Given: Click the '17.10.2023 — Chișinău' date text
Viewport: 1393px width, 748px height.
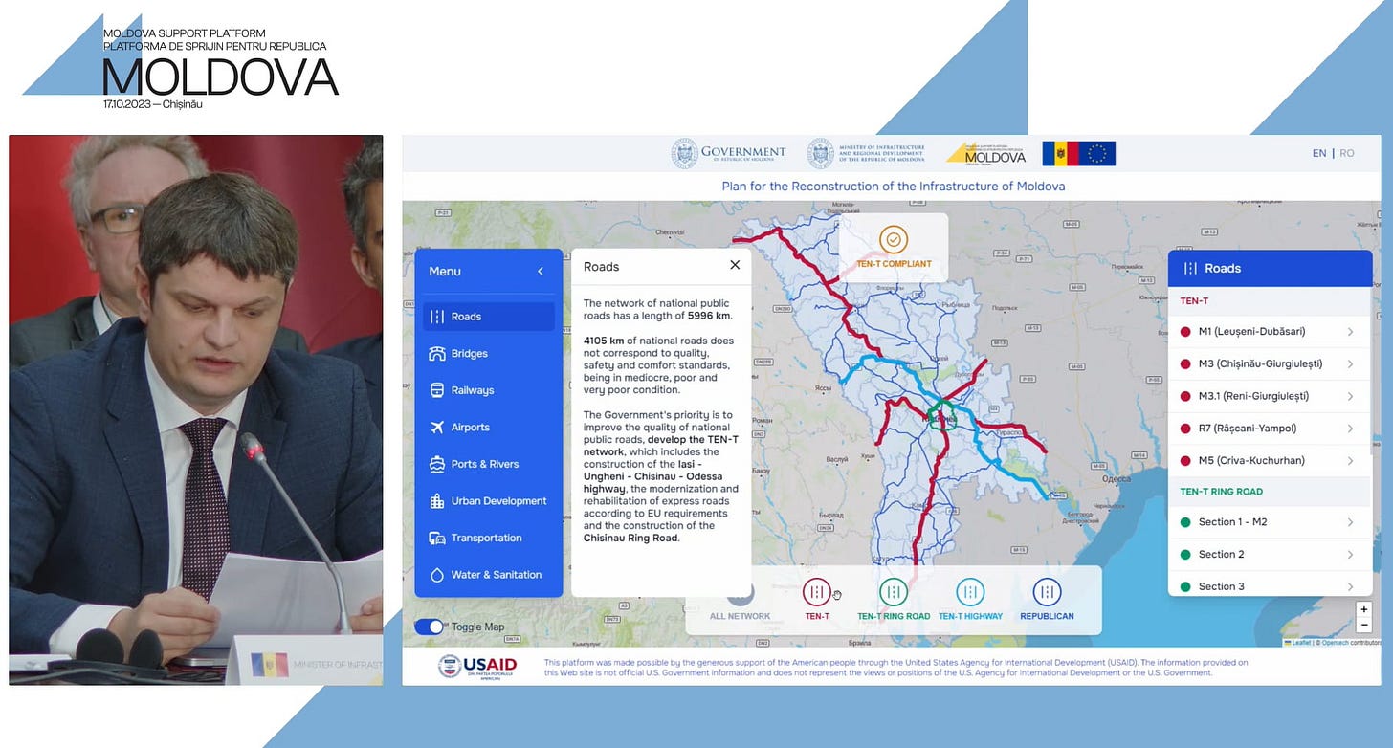Looking at the screenshot, I should click(x=153, y=104).
